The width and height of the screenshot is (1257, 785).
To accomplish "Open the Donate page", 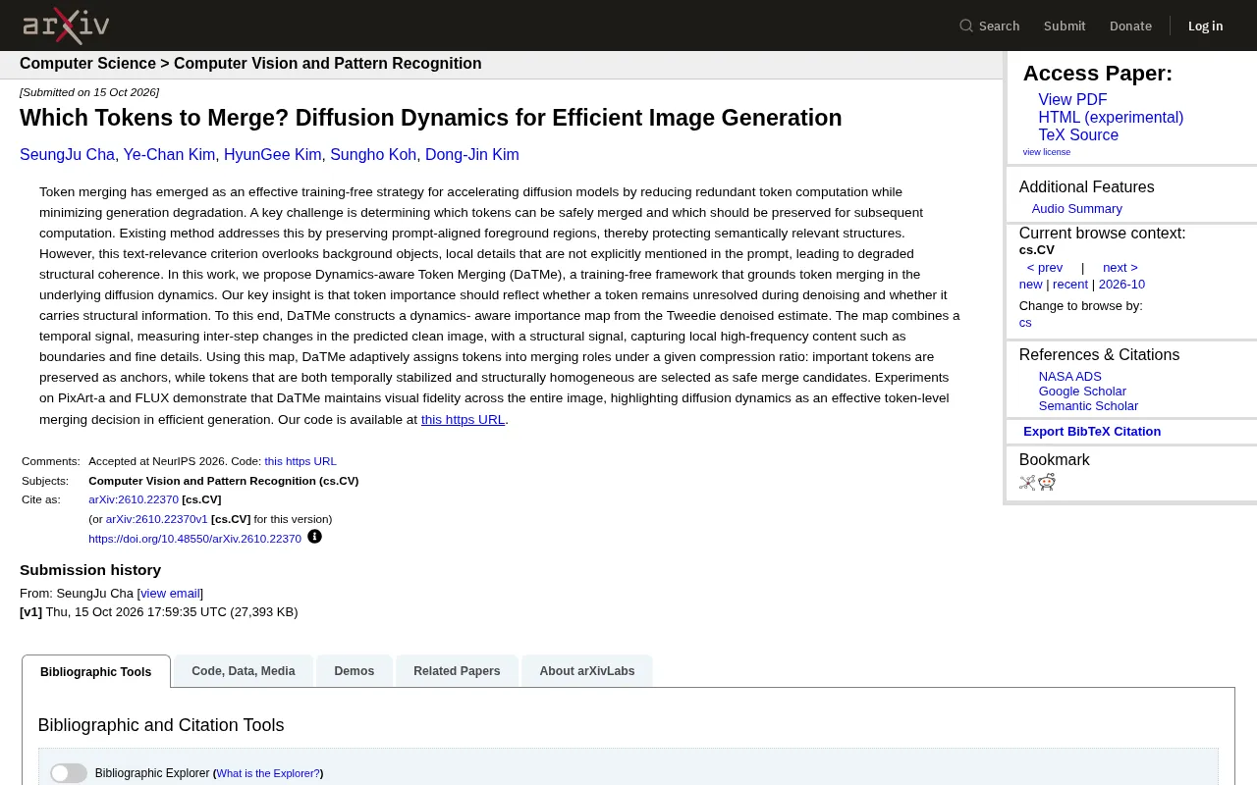I will 1130,26.
